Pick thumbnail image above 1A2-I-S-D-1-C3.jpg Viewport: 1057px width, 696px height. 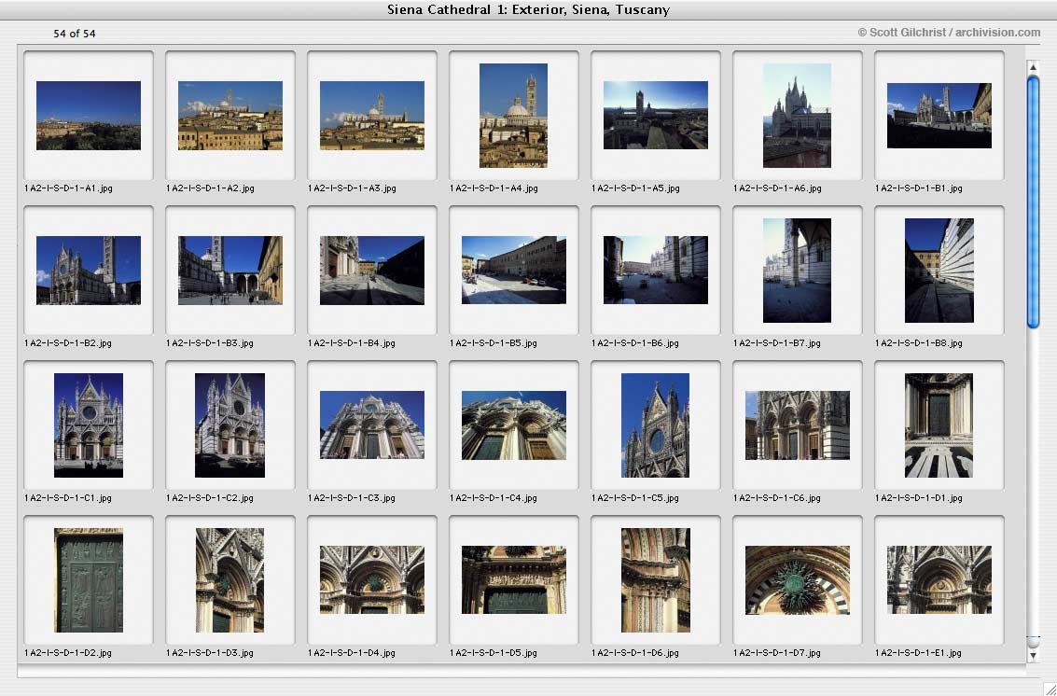pyautogui.click(x=372, y=425)
